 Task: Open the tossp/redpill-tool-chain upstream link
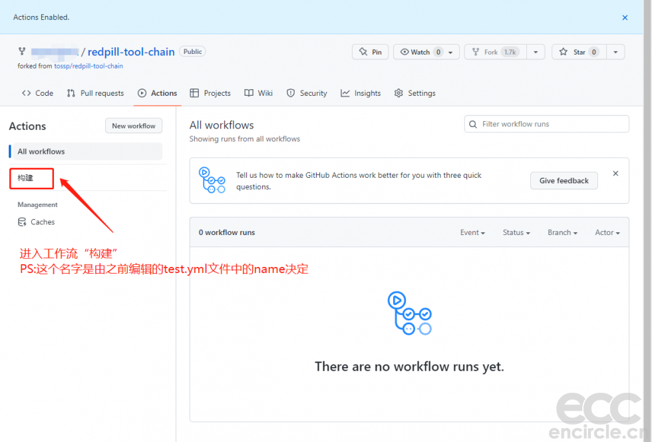88,66
